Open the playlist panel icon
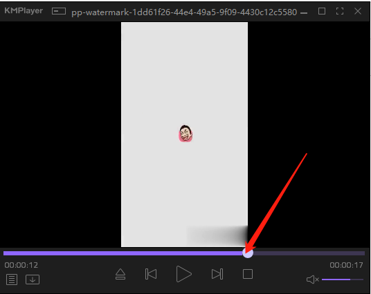371x294 pixels. tap(12, 280)
